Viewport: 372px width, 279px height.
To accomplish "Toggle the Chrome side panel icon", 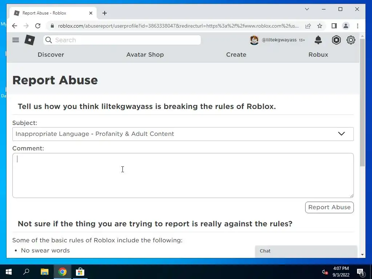I will tap(334, 26).
